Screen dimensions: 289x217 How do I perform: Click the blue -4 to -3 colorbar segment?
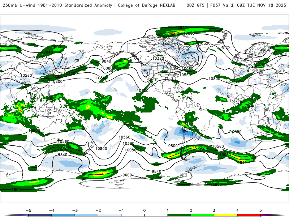click(x=63, y=215)
